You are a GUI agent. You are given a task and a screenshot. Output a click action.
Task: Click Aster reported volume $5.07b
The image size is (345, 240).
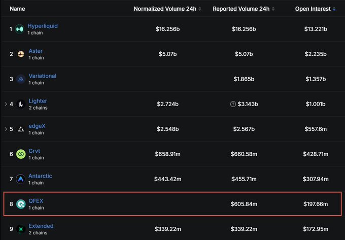[x=244, y=54]
